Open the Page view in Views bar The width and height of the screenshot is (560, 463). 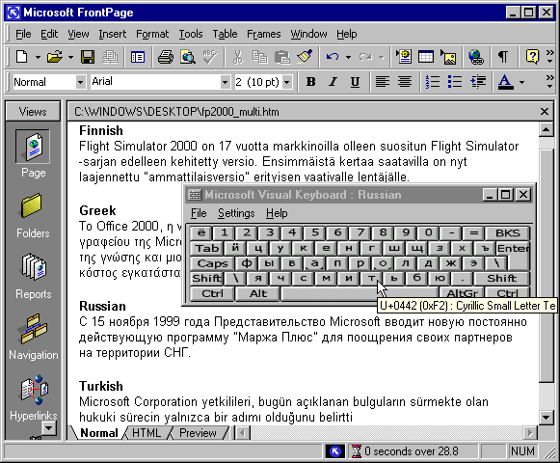pos(33,153)
